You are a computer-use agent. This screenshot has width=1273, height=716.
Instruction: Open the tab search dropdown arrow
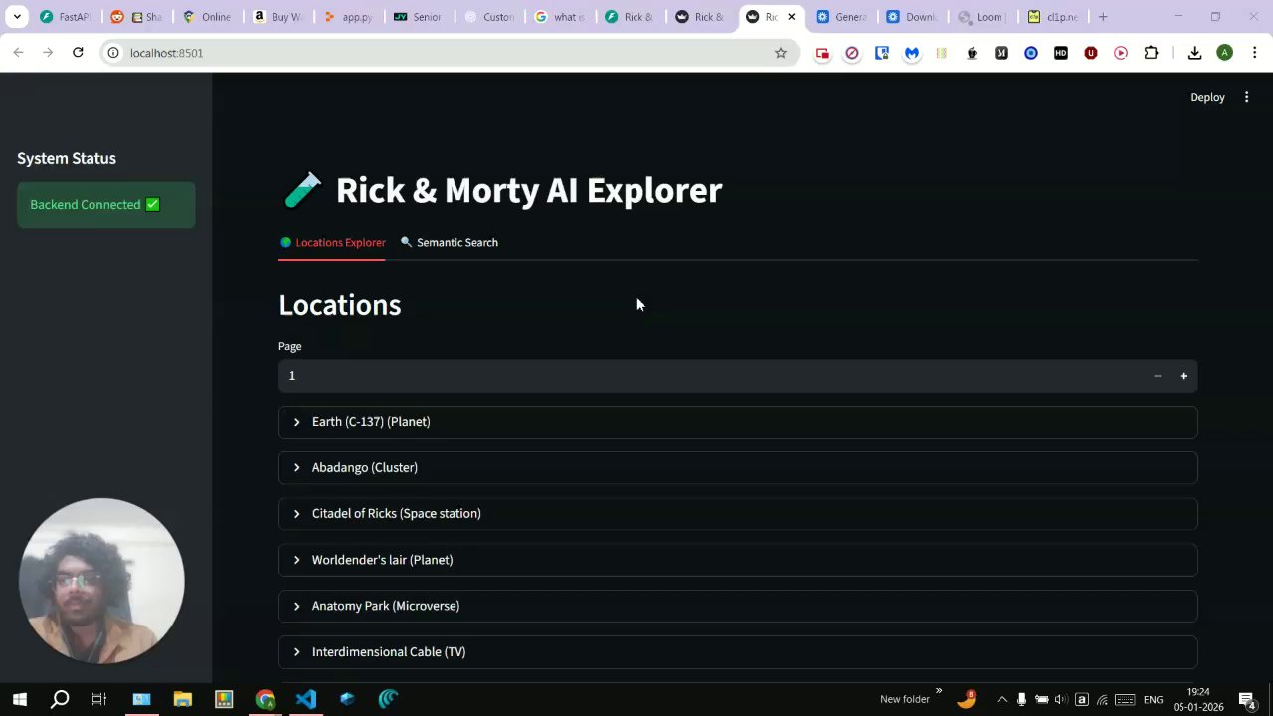(x=17, y=17)
